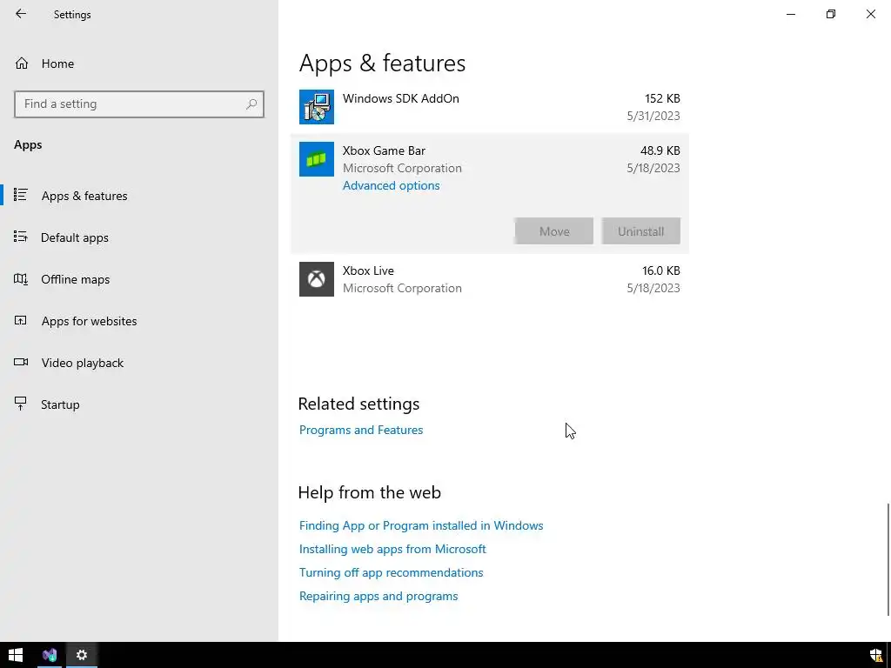Image resolution: width=891 pixels, height=668 pixels.
Task: Click the 48.9 KB size value
Action: (x=660, y=150)
